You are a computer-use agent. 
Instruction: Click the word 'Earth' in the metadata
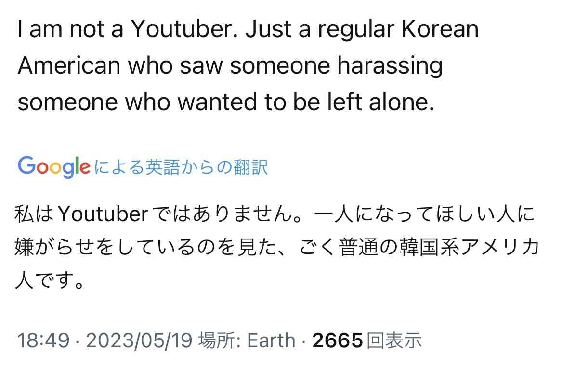tap(271, 340)
